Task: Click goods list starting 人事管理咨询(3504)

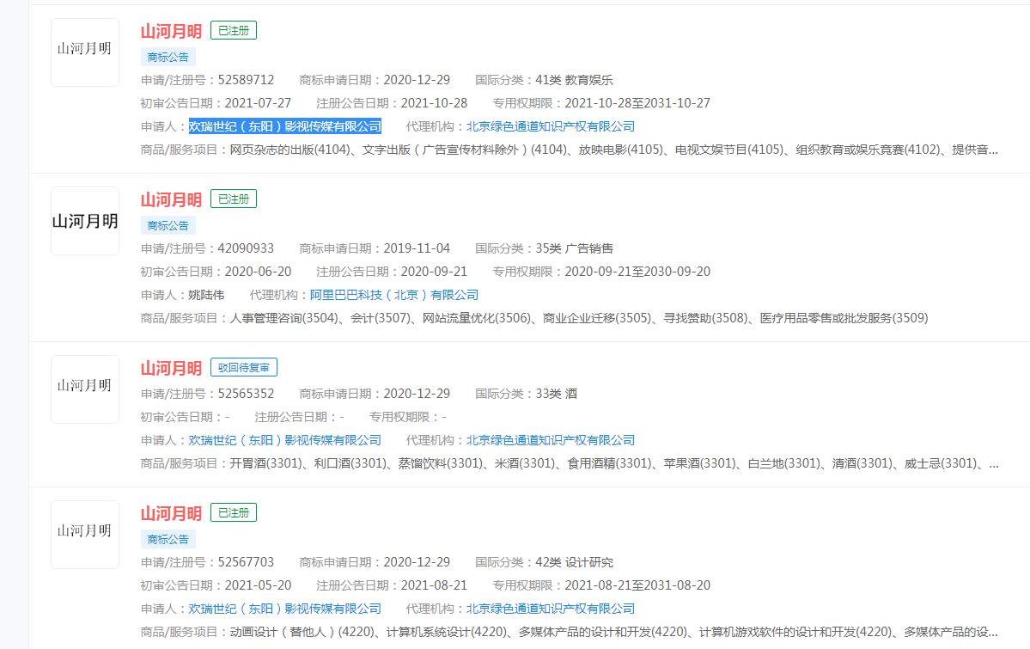Action: [x=579, y=318]
